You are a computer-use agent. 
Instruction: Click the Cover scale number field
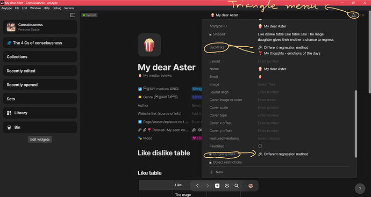[x=268, y=107]
